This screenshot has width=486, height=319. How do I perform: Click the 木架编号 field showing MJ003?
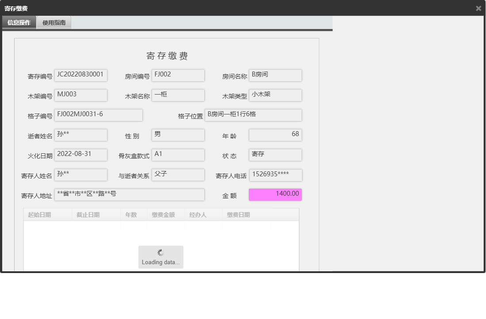pos(81,95)
